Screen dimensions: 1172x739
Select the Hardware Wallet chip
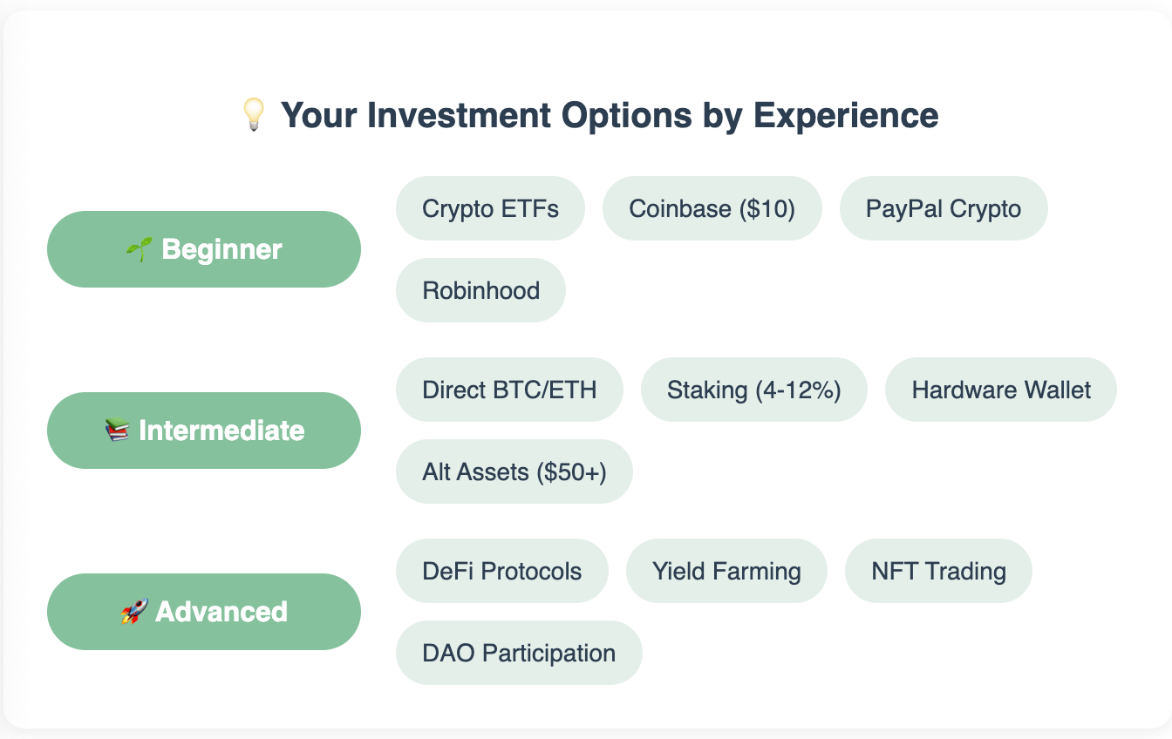[x=1001, y=390]
